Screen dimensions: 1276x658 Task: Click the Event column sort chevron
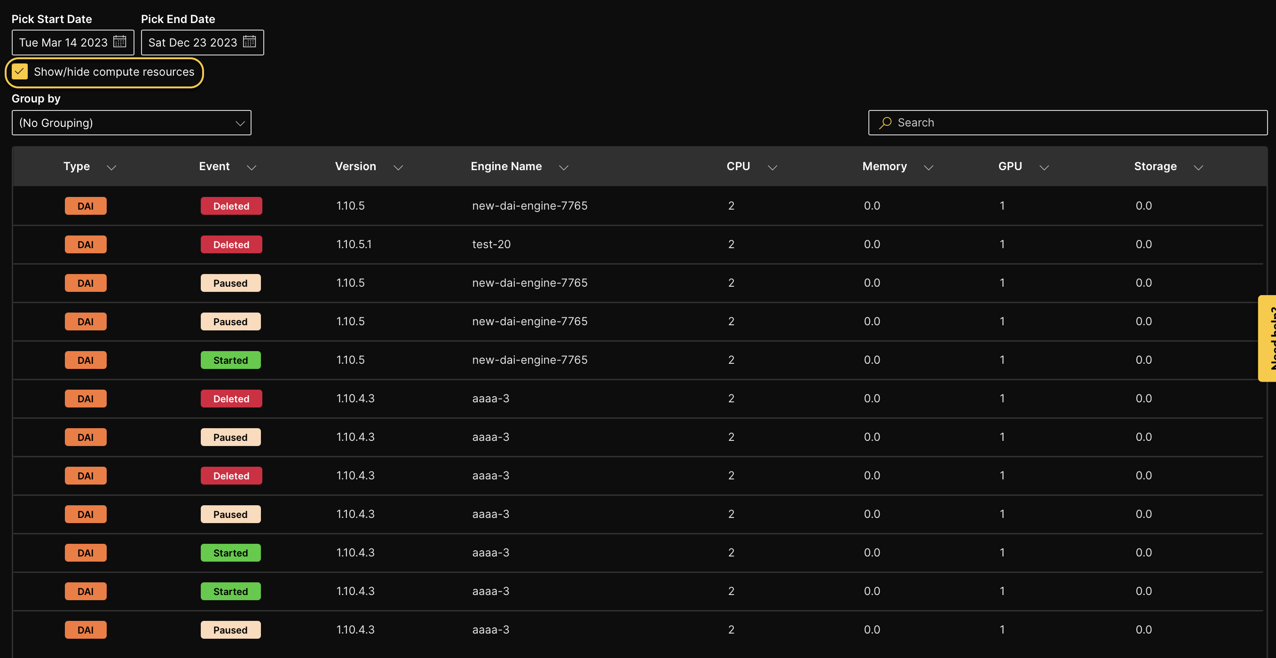point(252,167)
